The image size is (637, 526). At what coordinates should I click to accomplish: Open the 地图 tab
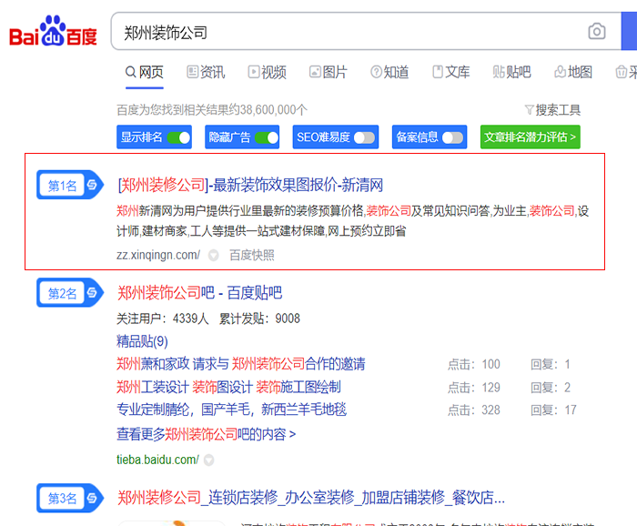pyautogui.click(x=573, y=72)
